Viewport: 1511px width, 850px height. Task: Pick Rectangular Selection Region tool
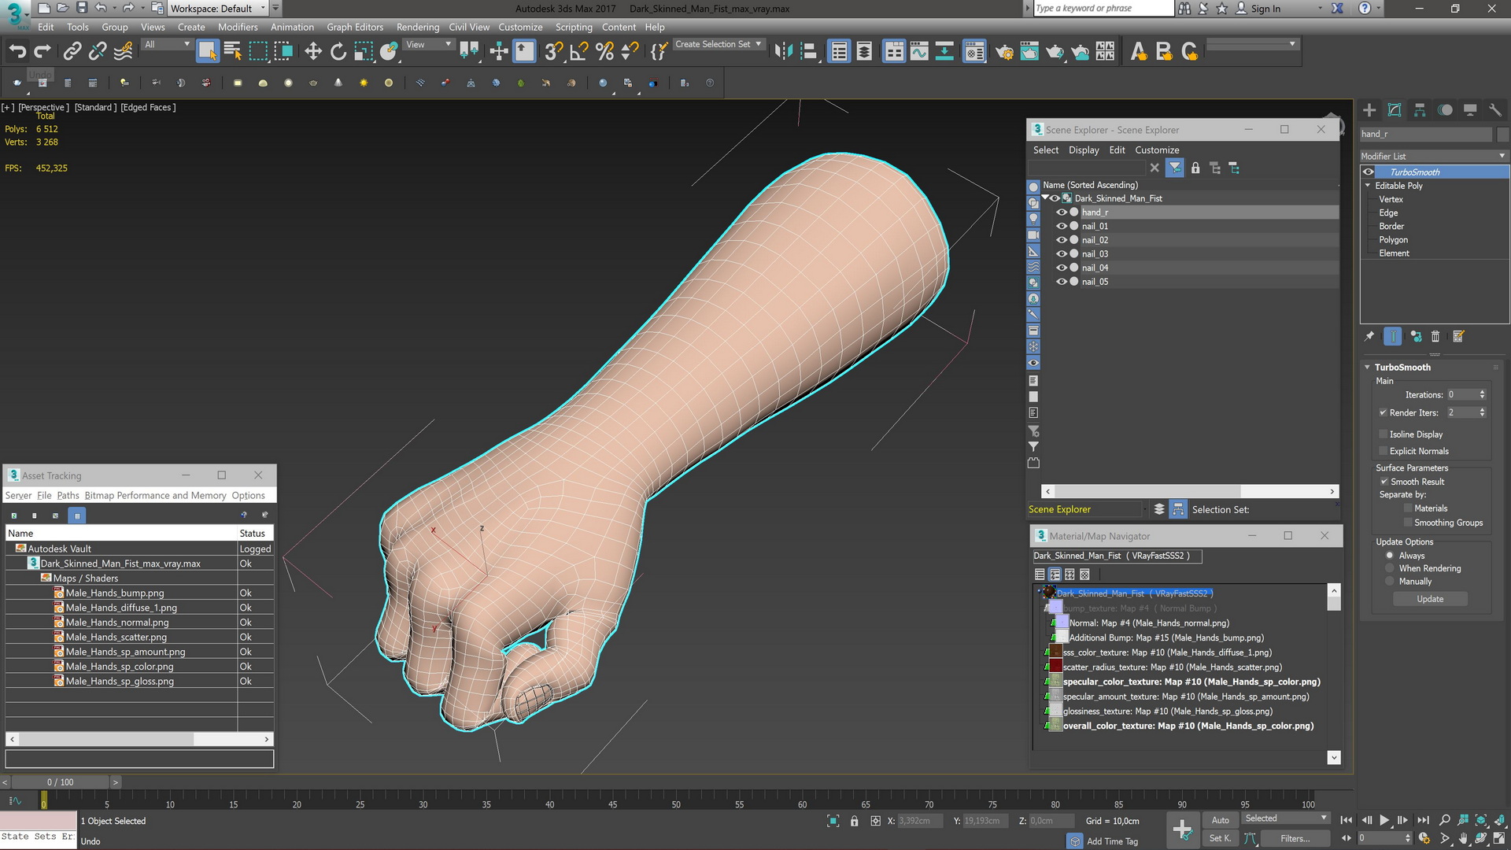click(x=258, y=51)
